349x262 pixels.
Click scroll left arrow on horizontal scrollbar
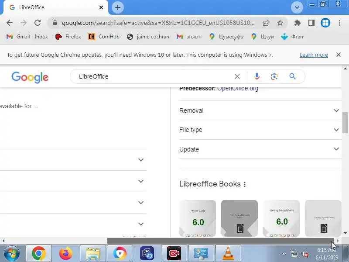pos(3,241)
